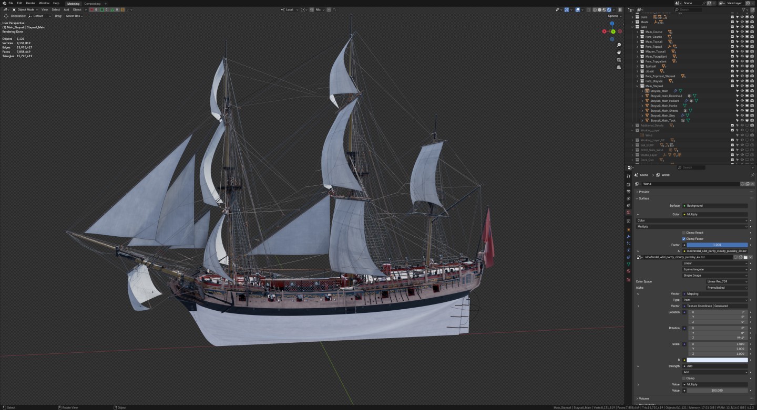Open the Edit menu
The image size is (757, 410).
pos(19,3)
